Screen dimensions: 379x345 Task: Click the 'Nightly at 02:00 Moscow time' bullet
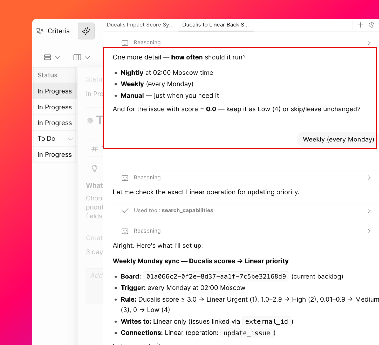[x=167, y=73]
